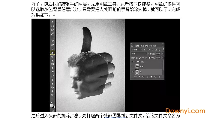Delete layer using trash icon
This screenshot has height=118, width=210.
click(x=159, y=77)
